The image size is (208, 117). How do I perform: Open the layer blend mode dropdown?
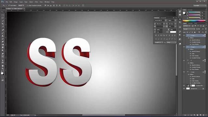click(189, 29)
